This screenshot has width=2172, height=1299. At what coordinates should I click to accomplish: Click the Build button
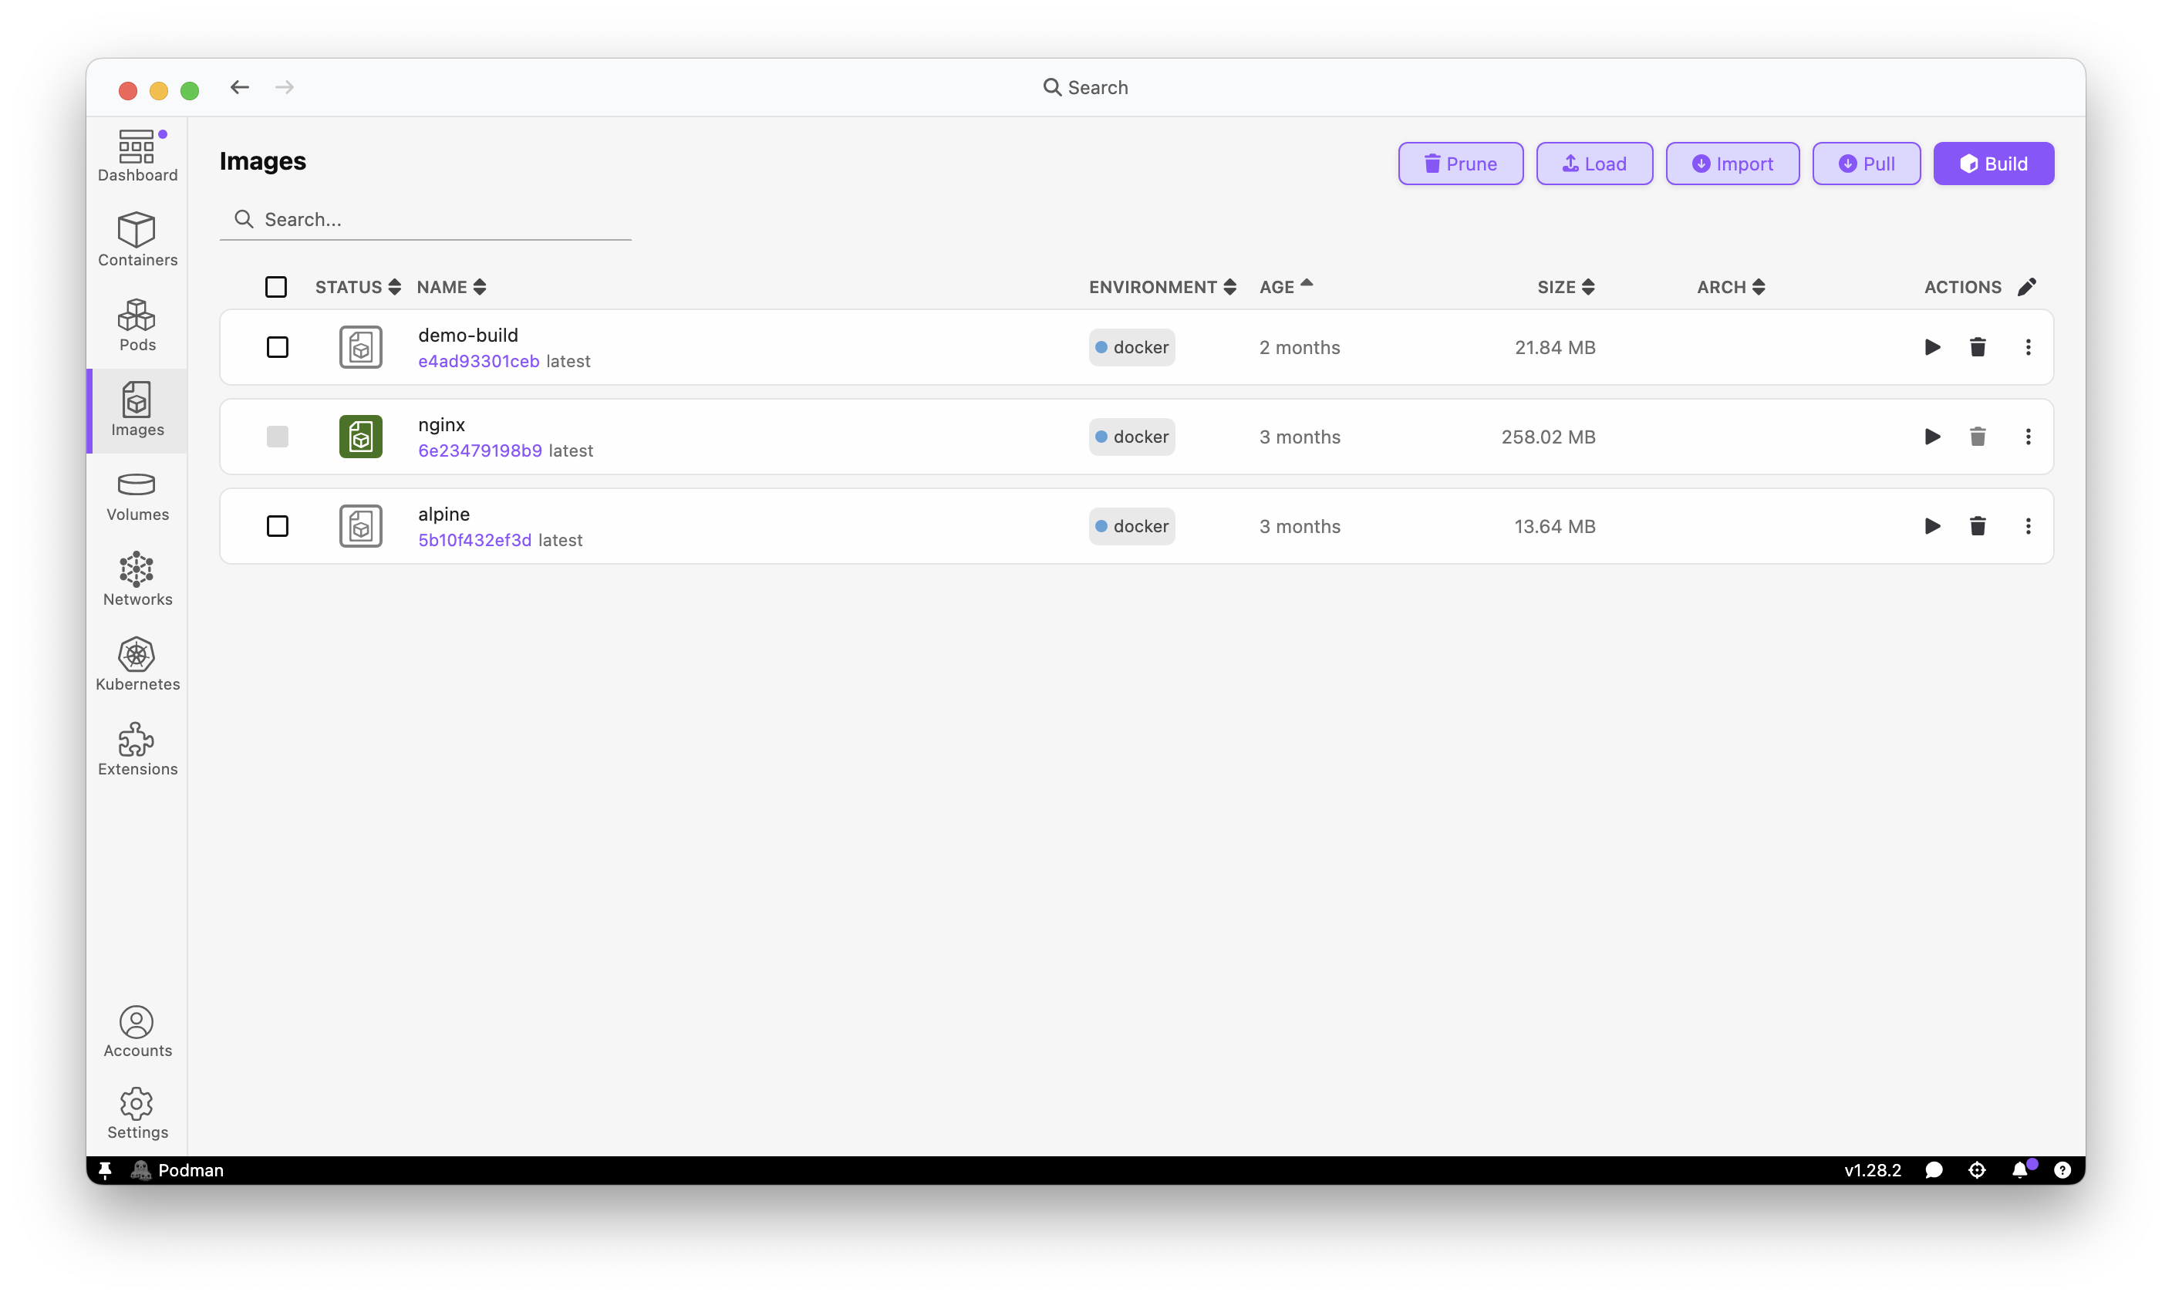[1994, 164]
